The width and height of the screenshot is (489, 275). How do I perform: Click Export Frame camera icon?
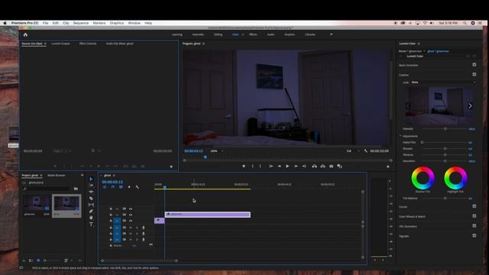(x=331, y=167)
